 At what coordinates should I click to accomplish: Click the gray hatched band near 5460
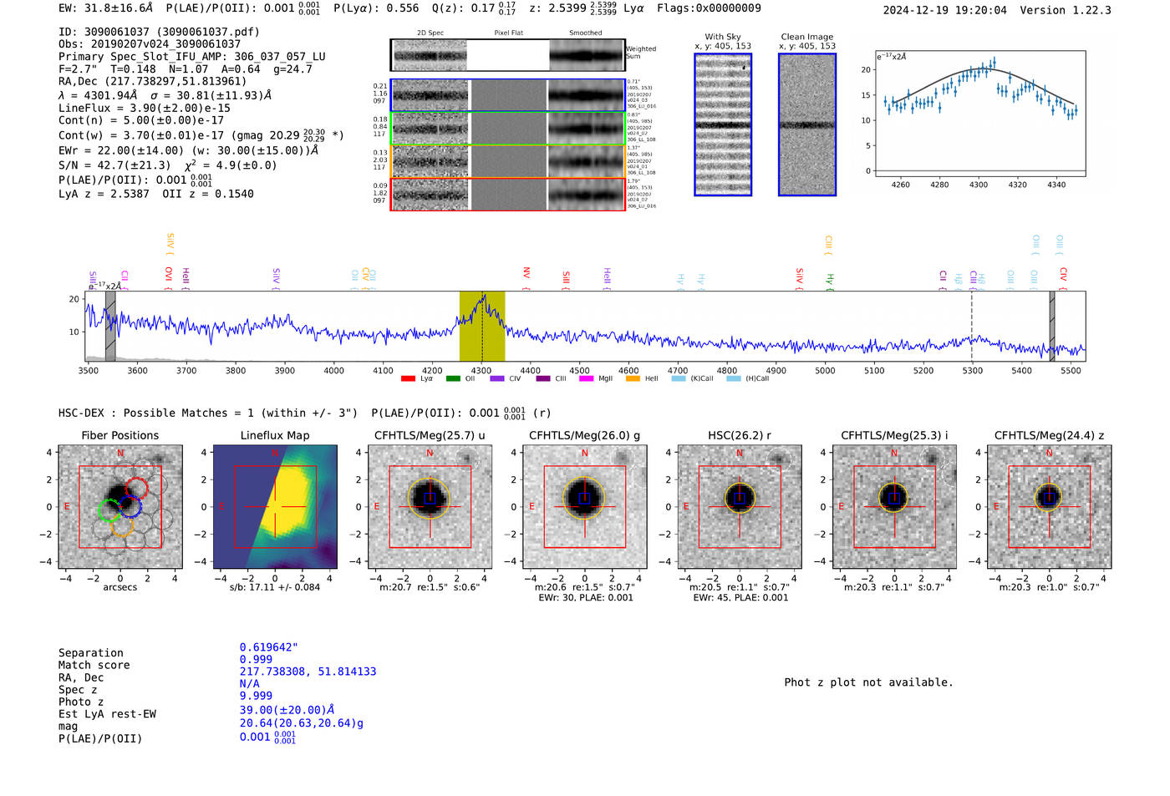coord(1052,326)
